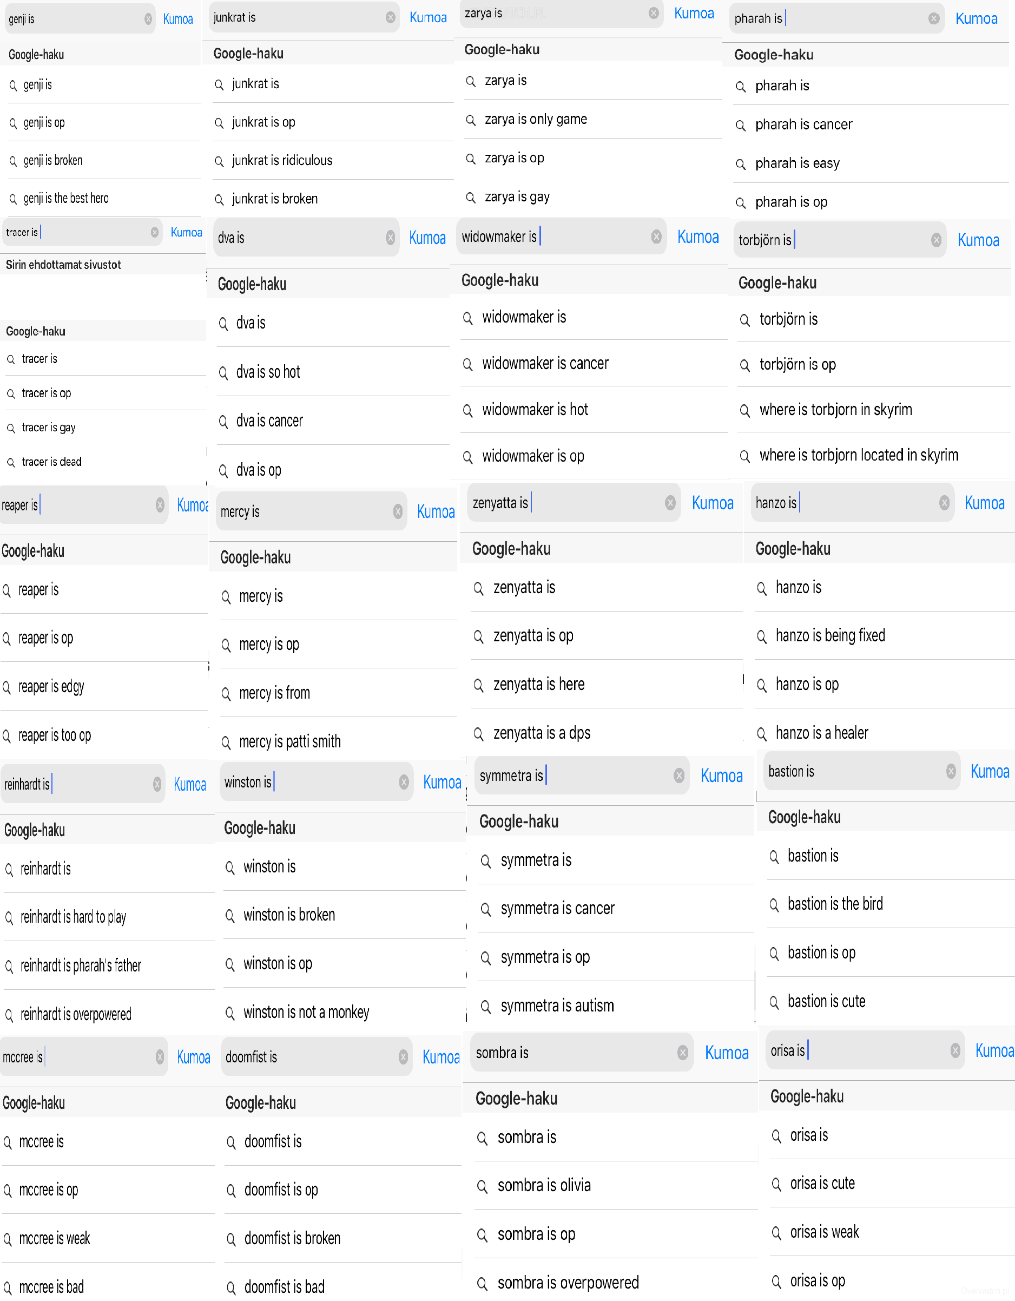Clear the 'symmetra is' search field
Viewport: 1015px width, 1301px height.
pos(678,776)
